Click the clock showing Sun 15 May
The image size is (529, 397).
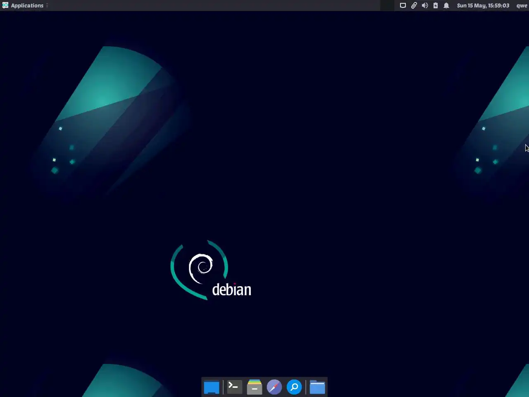coord(483,5)
